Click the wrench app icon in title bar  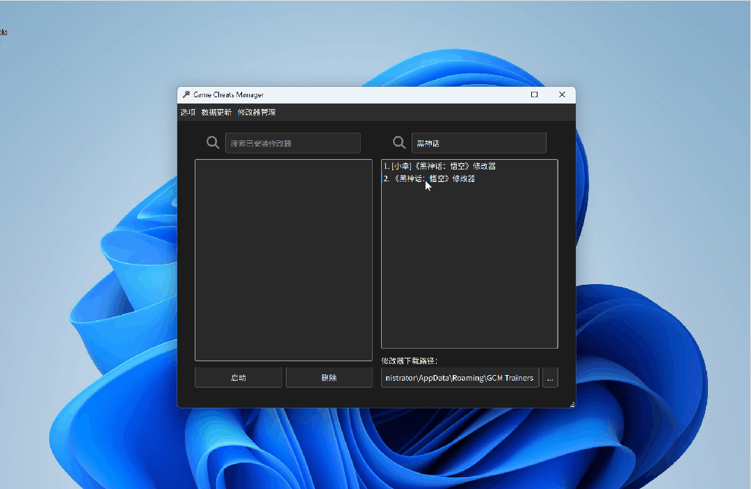point(186,95)
